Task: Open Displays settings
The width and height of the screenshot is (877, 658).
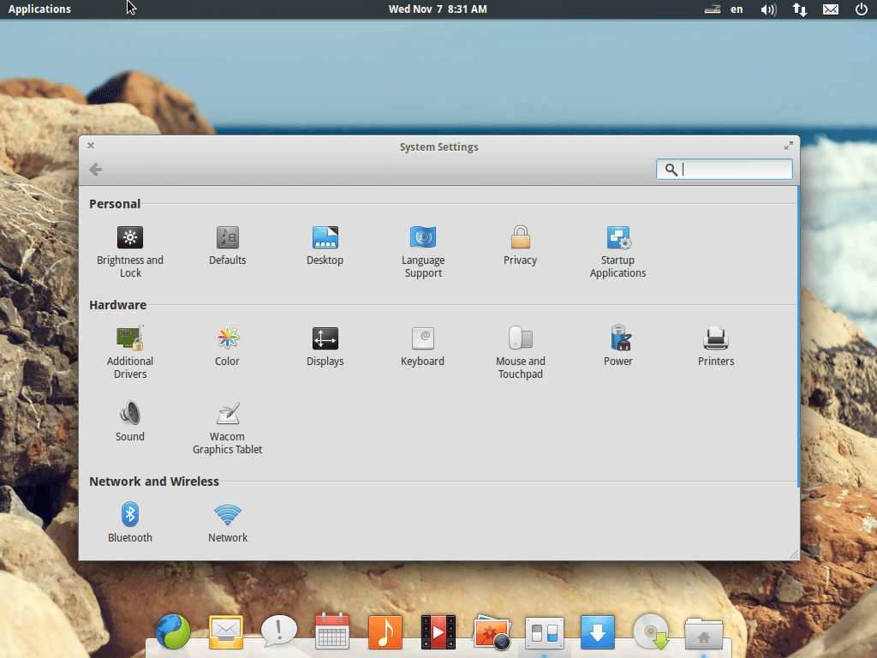Action: click(325, 346)
